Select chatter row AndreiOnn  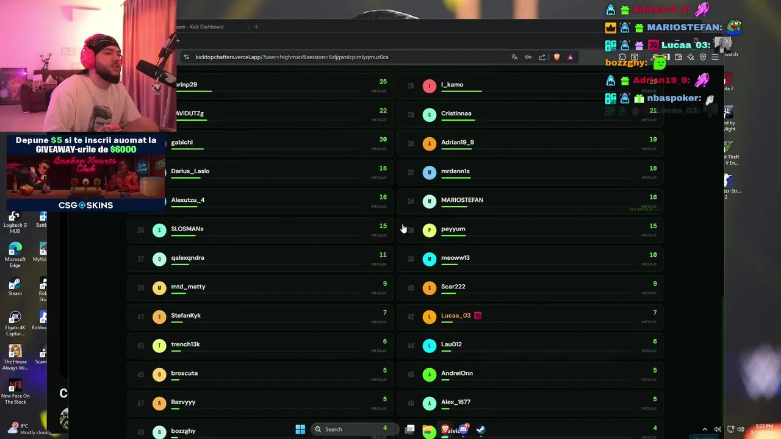(530, 374)
